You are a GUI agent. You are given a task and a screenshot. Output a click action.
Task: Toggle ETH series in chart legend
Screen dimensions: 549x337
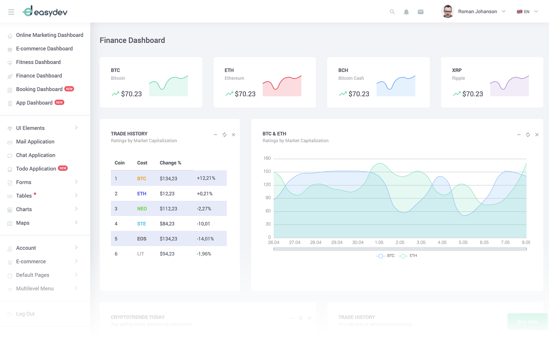408,256
